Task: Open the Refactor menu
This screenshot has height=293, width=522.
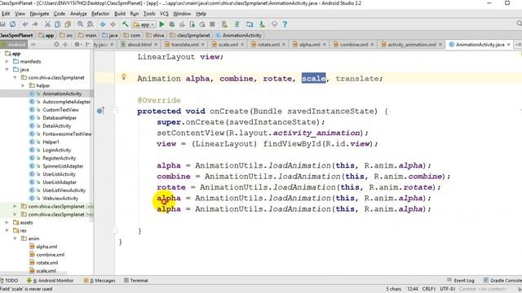Action: 100,14
